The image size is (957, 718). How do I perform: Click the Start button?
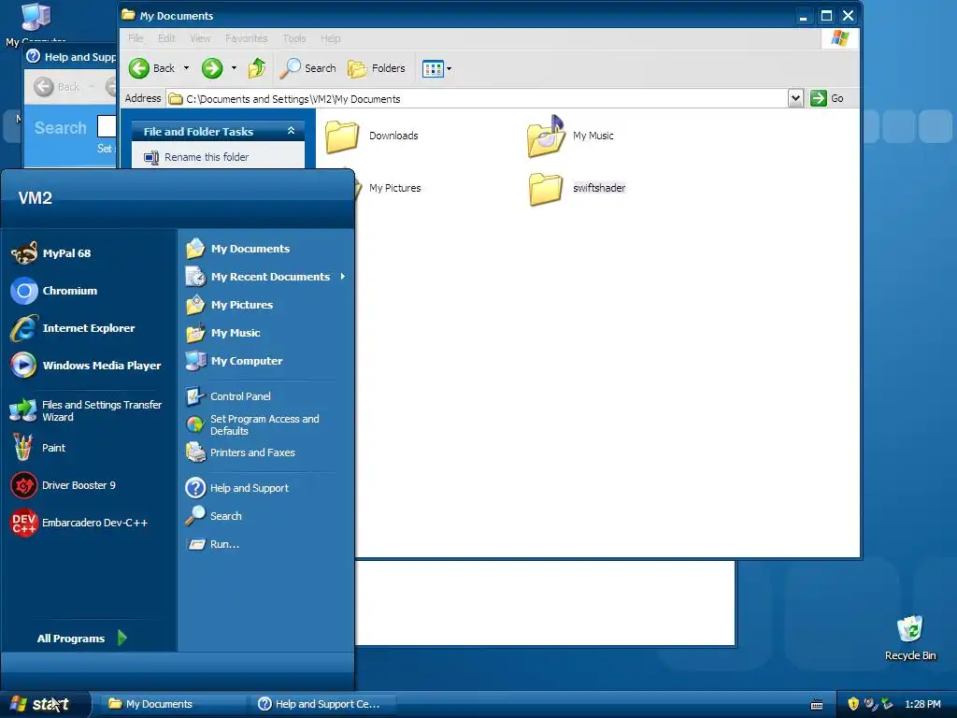[44, 704]
